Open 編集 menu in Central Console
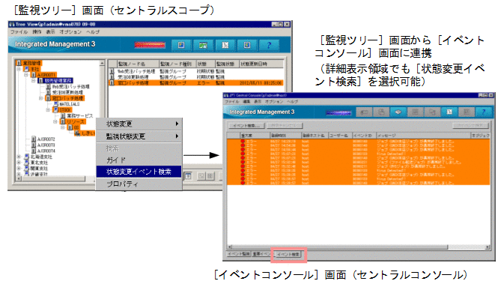498x287 pixels. (x=246, y=102)
